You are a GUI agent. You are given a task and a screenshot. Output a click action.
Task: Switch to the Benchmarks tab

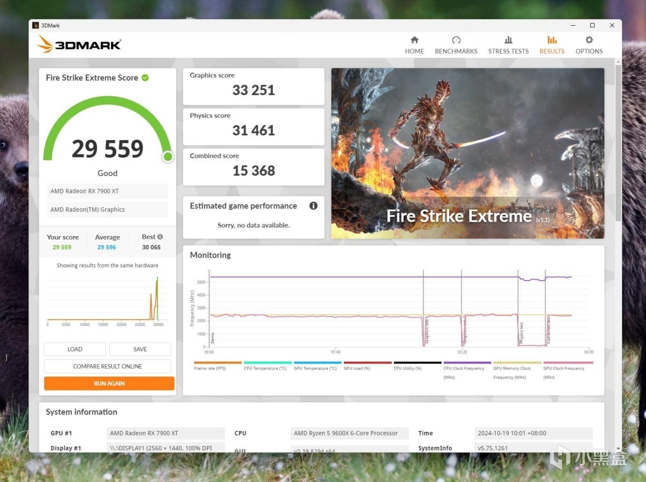point(456,45)
